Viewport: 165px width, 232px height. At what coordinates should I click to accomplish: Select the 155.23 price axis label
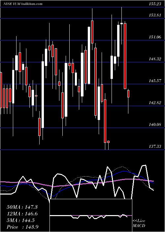pos(155,4)
